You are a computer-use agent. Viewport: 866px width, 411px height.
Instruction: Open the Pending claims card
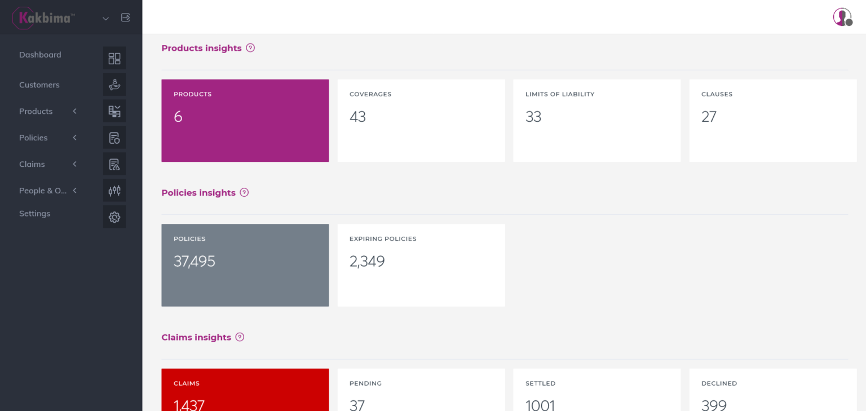(x=421, y=390)
